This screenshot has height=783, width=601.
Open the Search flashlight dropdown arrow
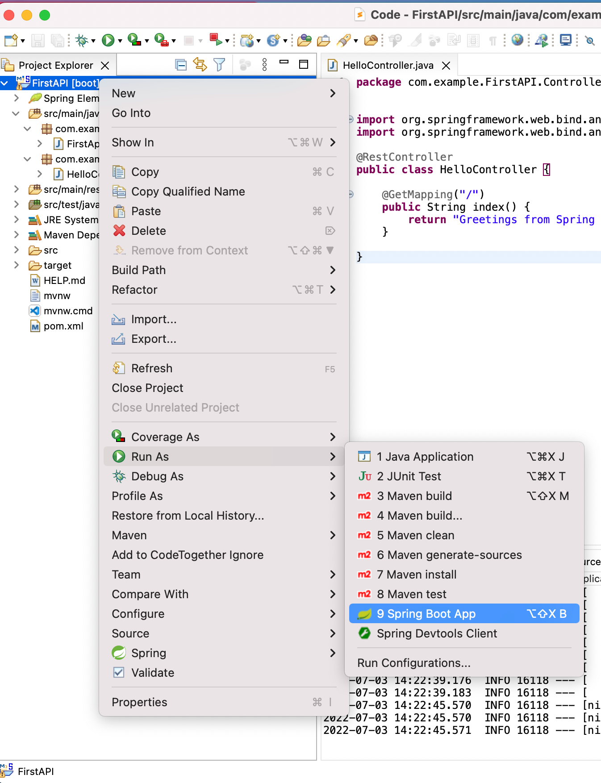point(356,41)
